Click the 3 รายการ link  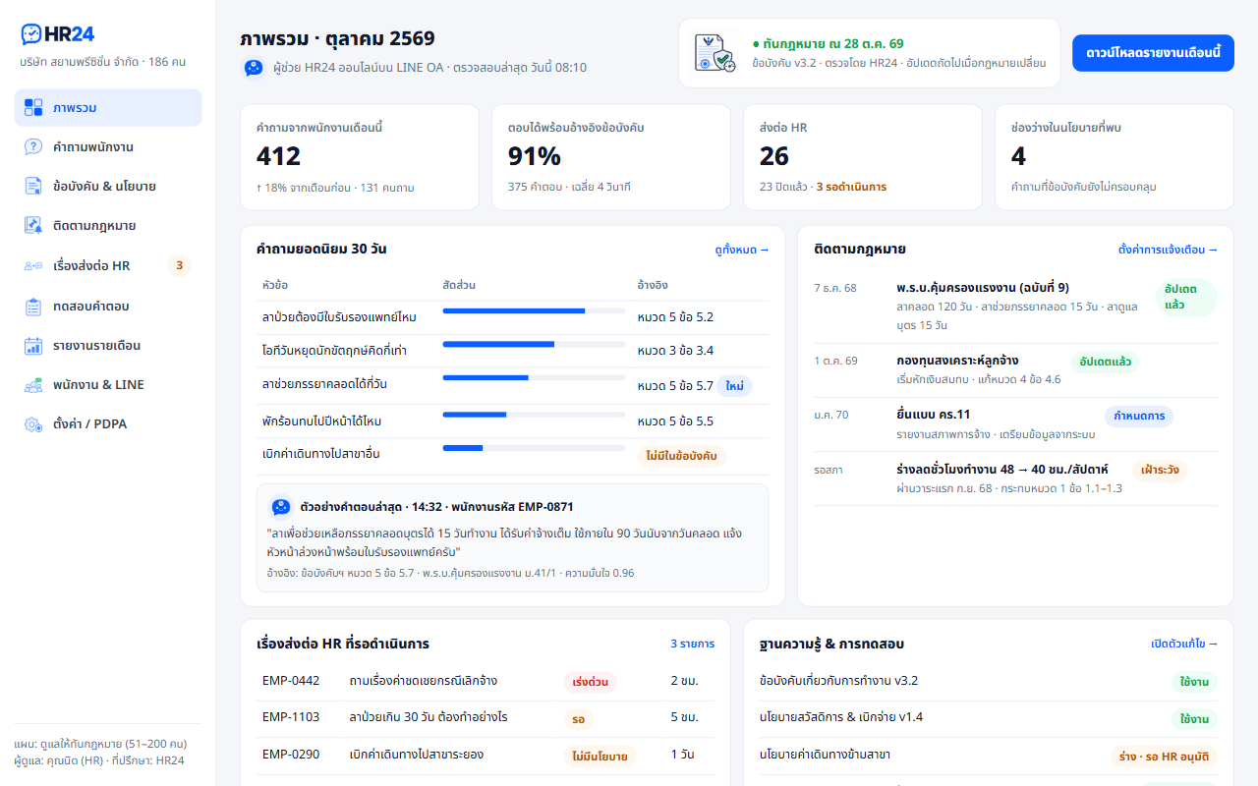tap(693, 644)
